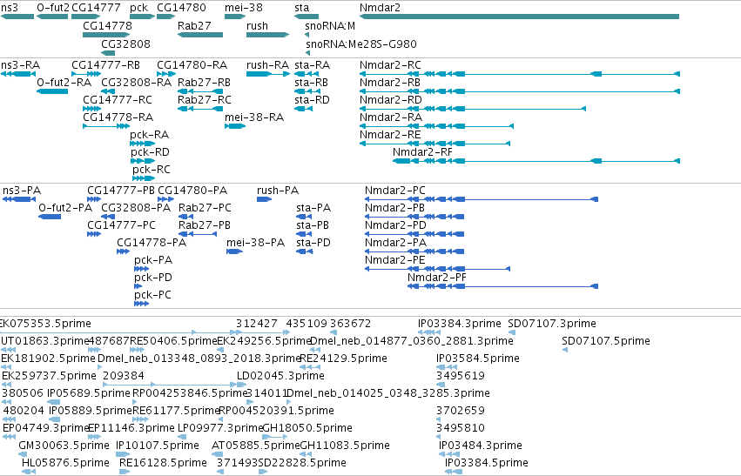Image resolution: width=741 pixels, height=476 pixels.
Task: Click EST LD02045.3prime
Action: (x=280, y=375)
